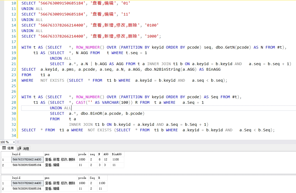Switch to the 结果 results tab

coord(8,148)
